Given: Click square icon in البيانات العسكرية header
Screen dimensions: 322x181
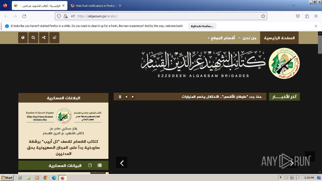Looking at the screenshot, I should 90,165.
